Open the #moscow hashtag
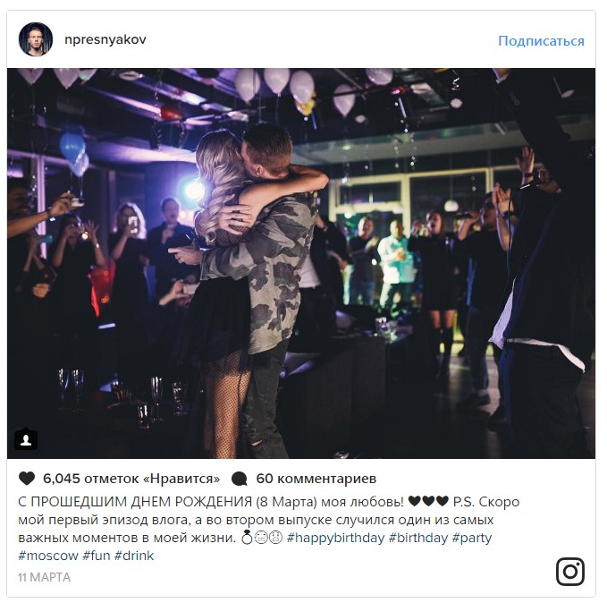The image size is (607, 603). tap(48, 556)
